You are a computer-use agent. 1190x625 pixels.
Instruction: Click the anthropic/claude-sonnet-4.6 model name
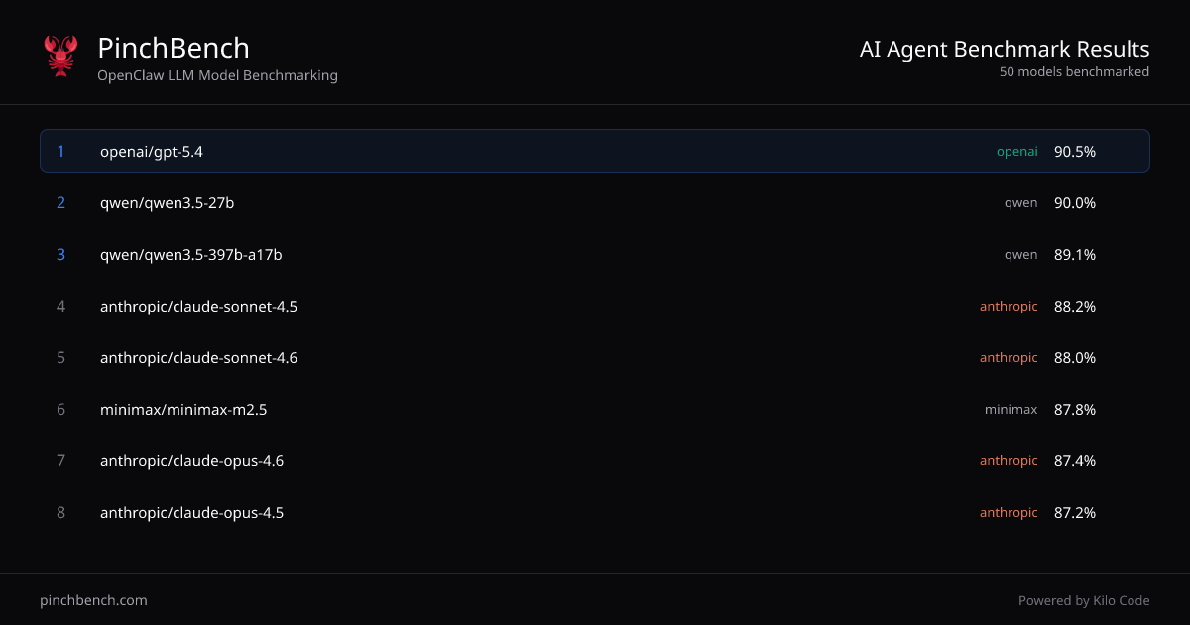[198, 358]
